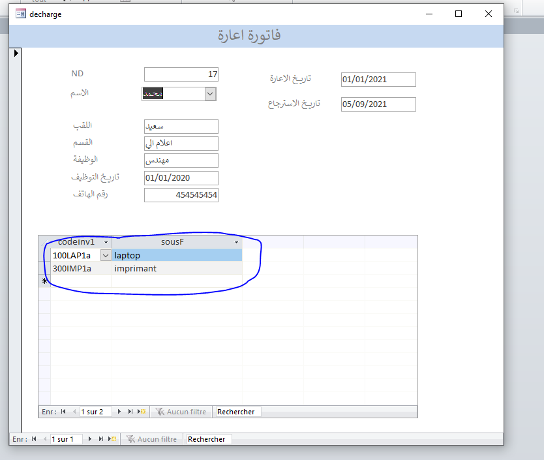Add new record in main form navigator
This screenshot has width=544, height=460.
pos(112,439)
